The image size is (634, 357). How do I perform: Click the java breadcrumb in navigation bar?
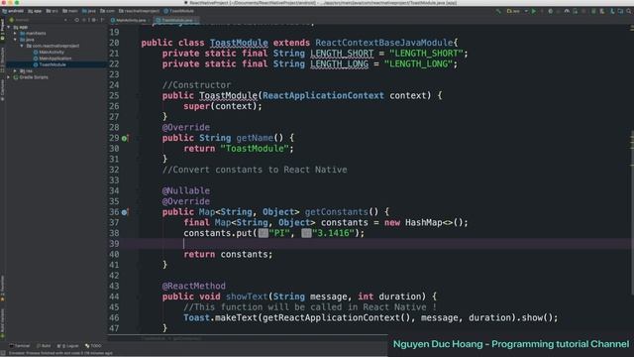[88, 11]
